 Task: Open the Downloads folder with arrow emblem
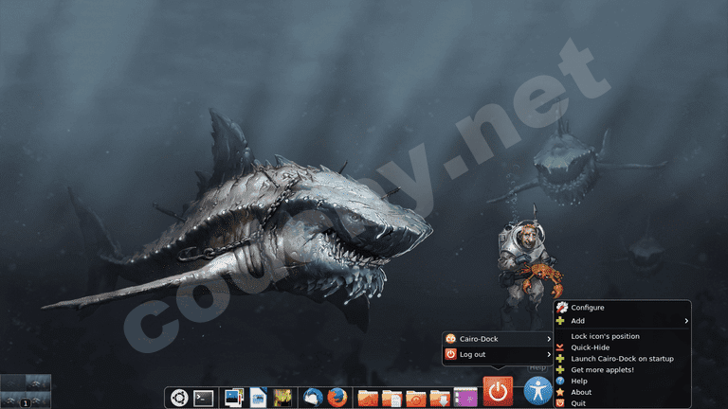440,399
